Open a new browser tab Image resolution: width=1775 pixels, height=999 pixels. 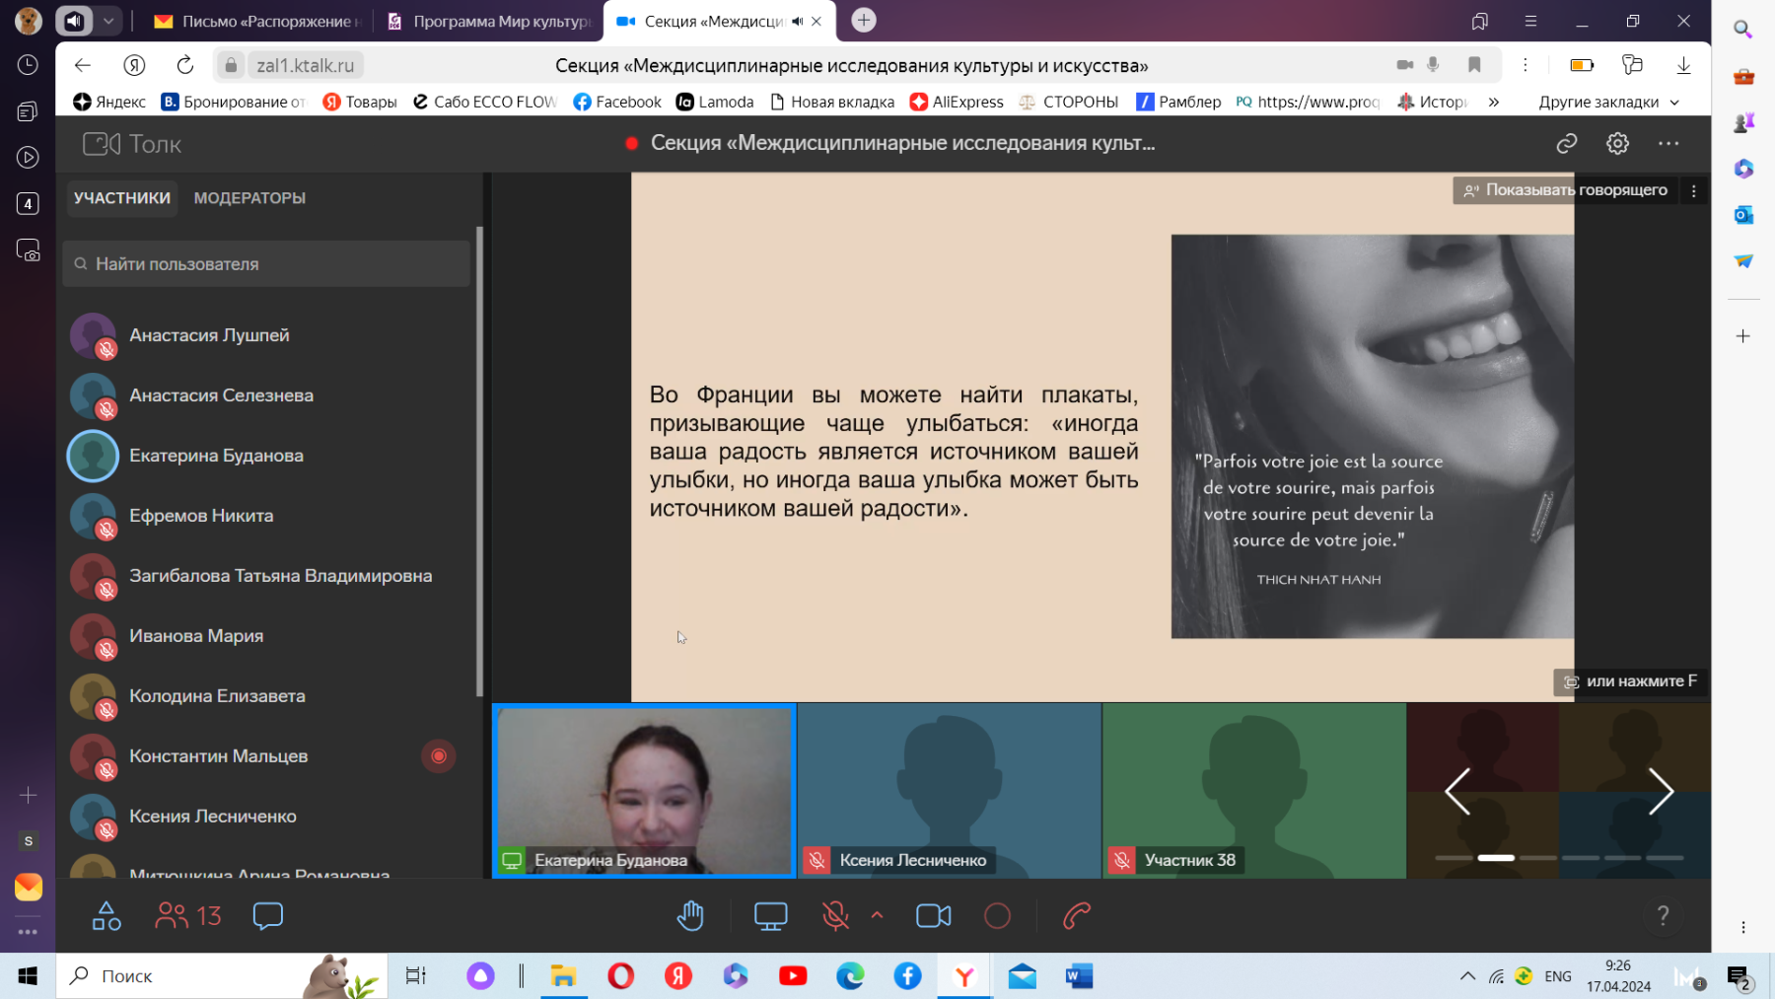point(864,20)
